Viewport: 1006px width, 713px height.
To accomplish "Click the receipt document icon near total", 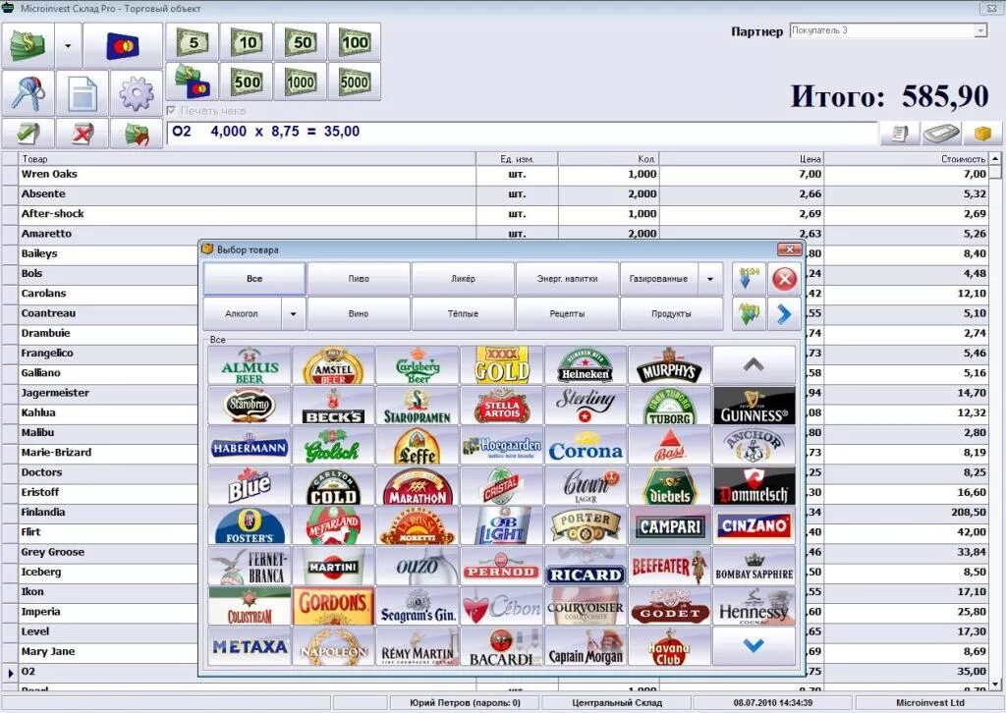I will 900,134.
